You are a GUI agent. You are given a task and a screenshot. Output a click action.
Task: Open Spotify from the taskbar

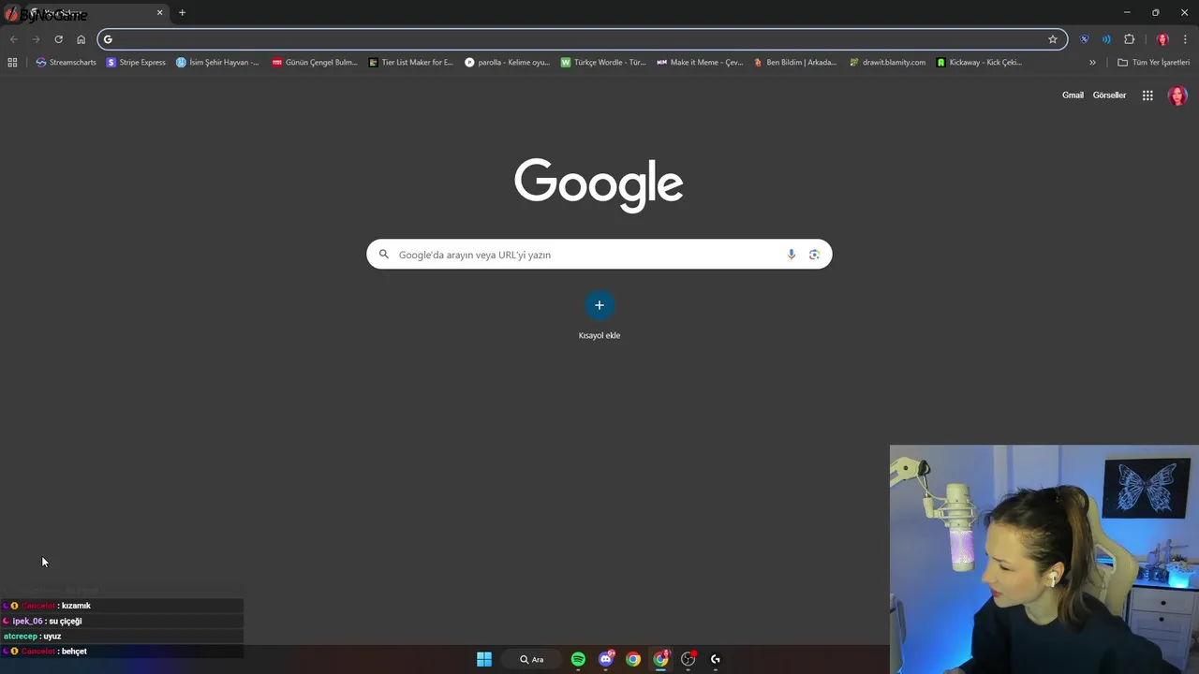click(x=578, y=659)
